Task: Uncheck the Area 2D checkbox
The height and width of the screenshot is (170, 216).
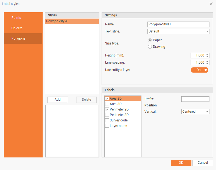Action: [x=107, y=99]
